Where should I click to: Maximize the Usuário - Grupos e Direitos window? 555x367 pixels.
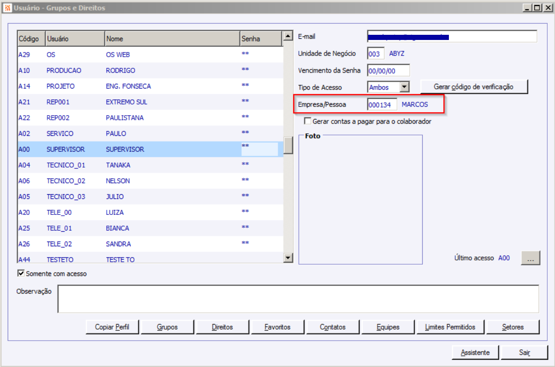coord(537,8)
